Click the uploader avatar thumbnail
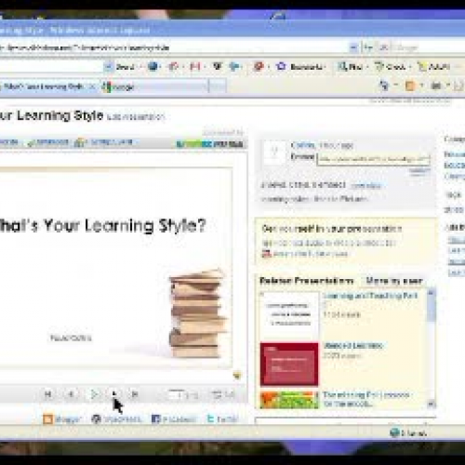Screen dimensions: 465x465 (274, 152)
